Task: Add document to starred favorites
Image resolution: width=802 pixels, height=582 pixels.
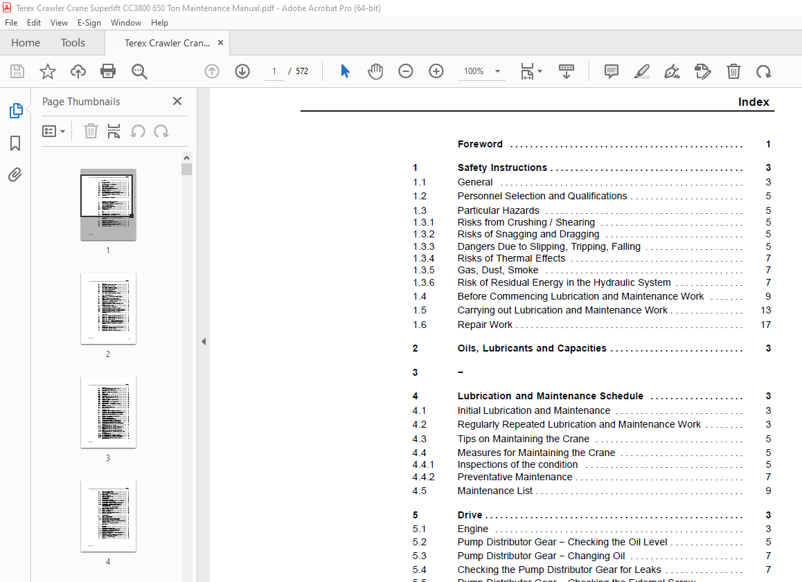Action: 48,71
